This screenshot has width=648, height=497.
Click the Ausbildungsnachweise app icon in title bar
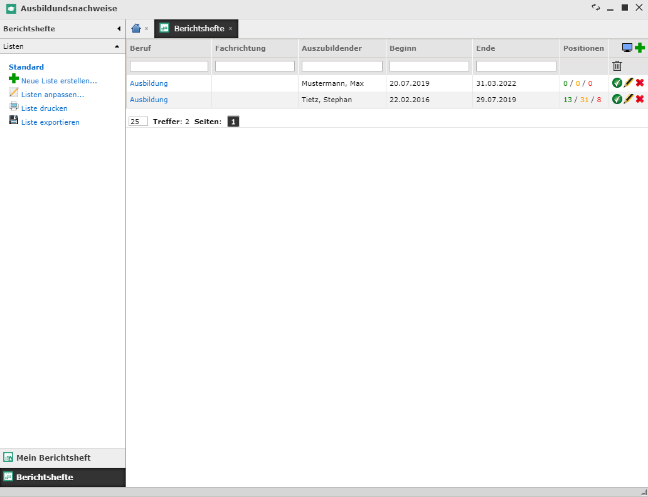(x=11, y=9)
